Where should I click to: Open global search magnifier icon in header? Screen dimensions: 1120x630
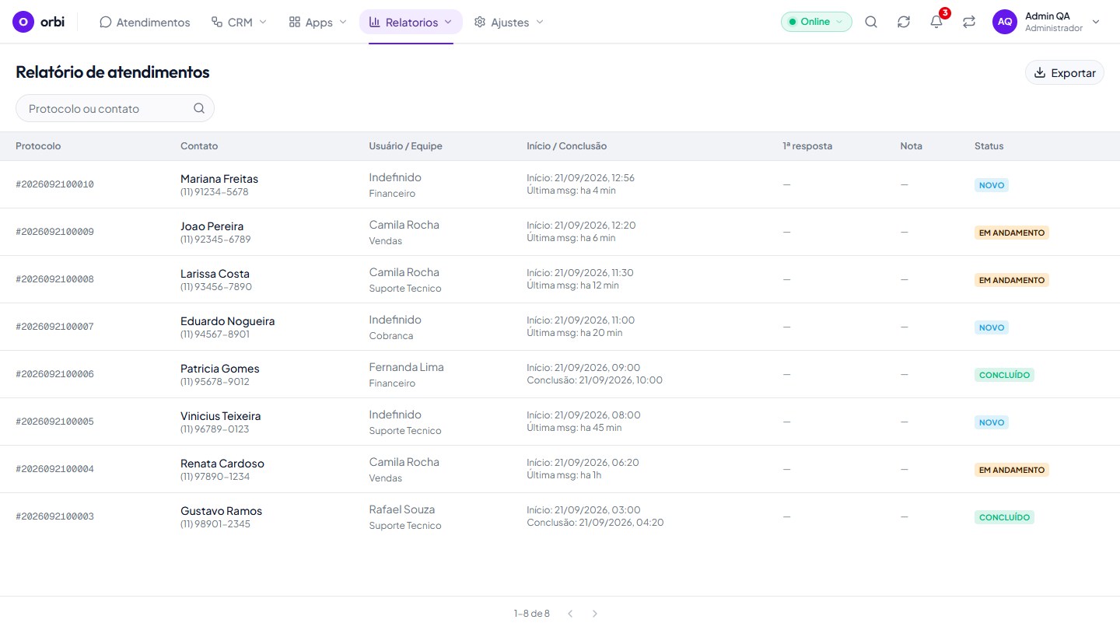point(871,22)
